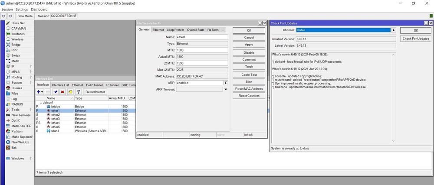Click the yellow Comment note icon
This screenshot has height=185, width=434.
coord(70,92)
